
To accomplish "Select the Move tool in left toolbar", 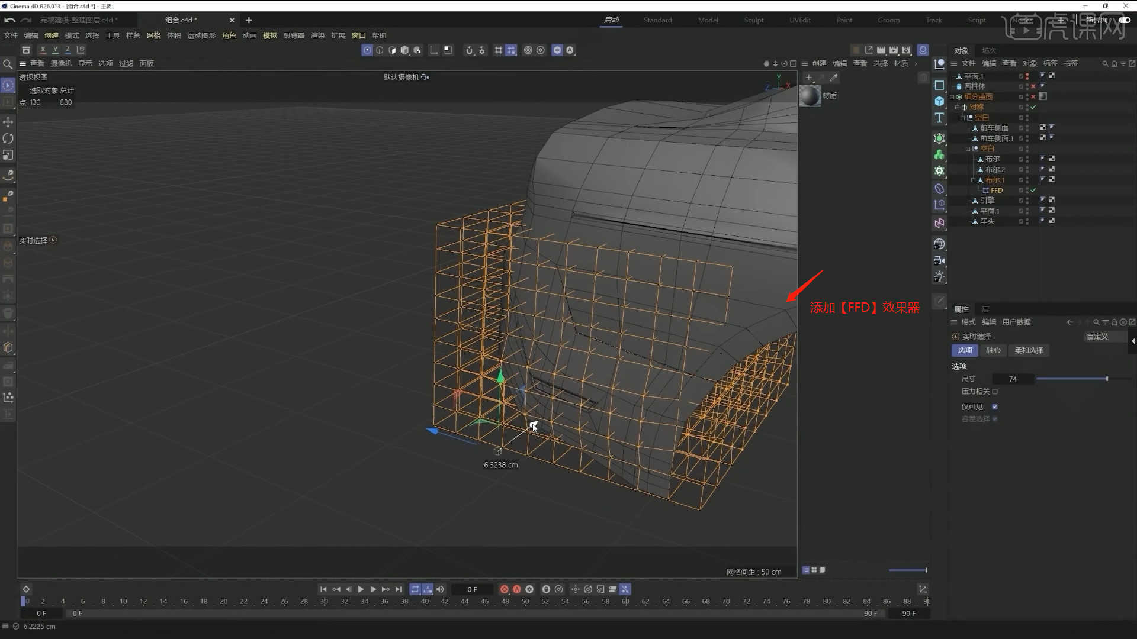I will 8,122.
